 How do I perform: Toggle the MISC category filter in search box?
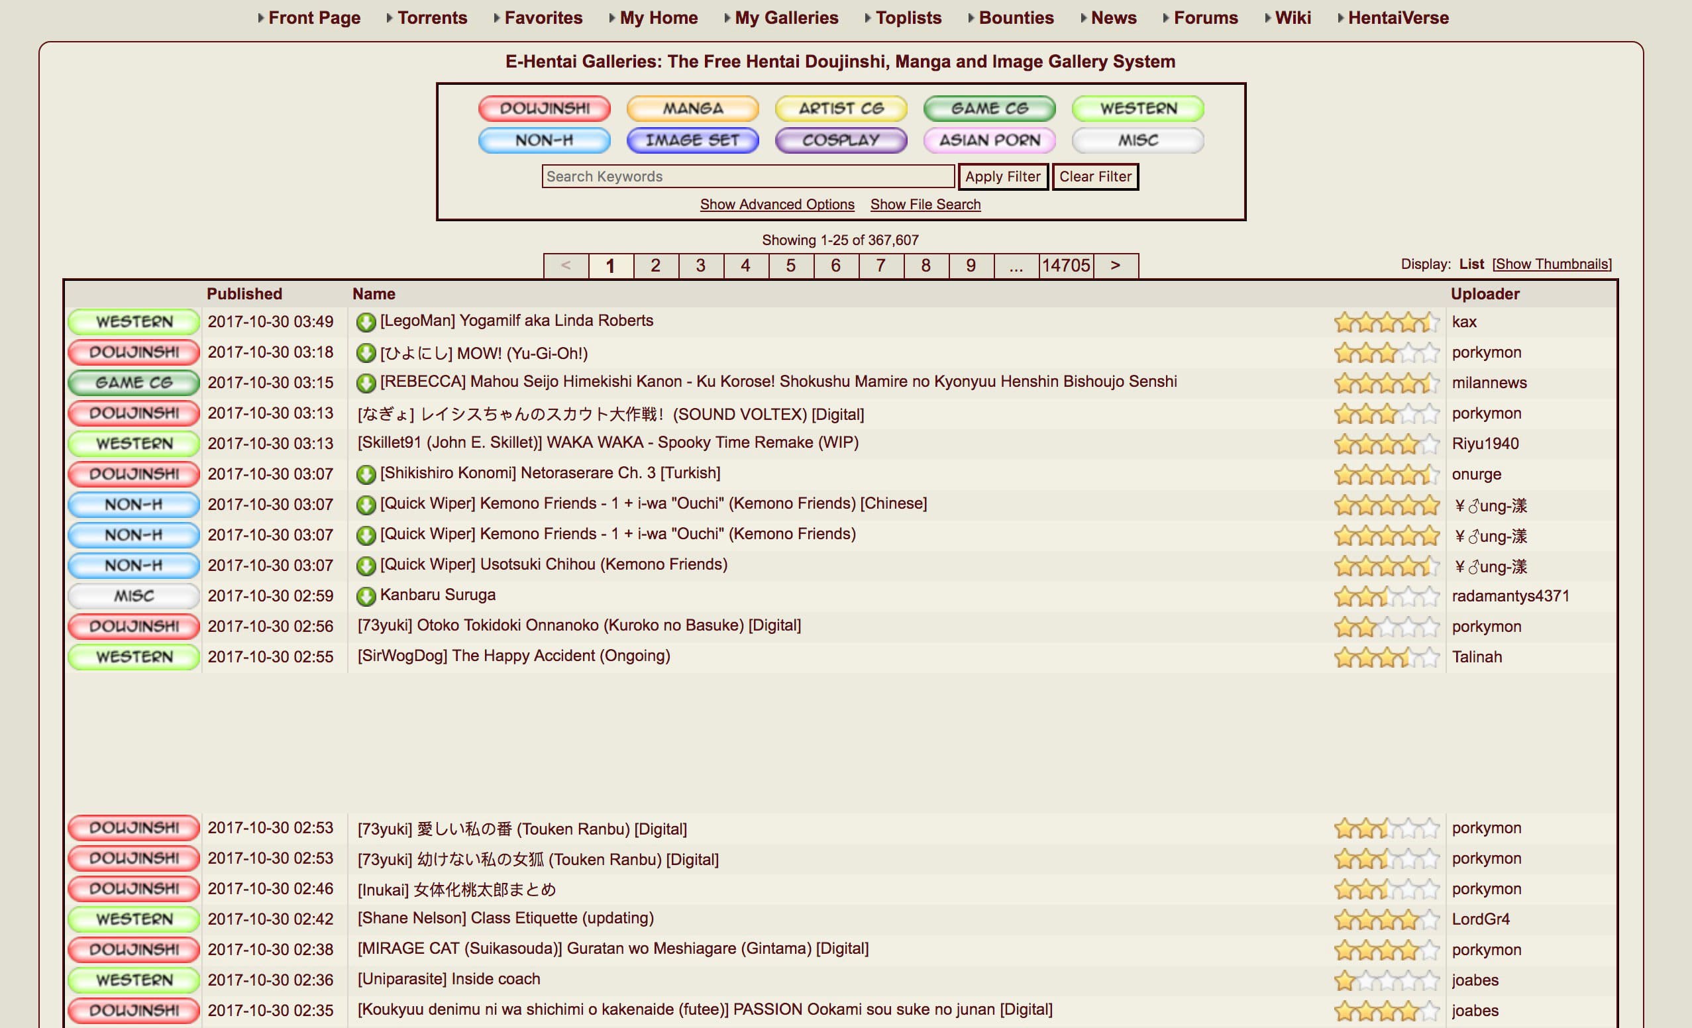[x=1138, y=140]
